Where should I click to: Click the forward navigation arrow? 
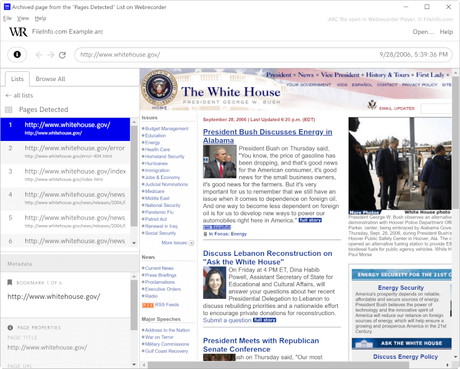(50, 55)
